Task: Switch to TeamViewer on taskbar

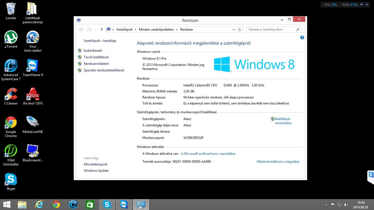Action: click(x=124, y=205)
